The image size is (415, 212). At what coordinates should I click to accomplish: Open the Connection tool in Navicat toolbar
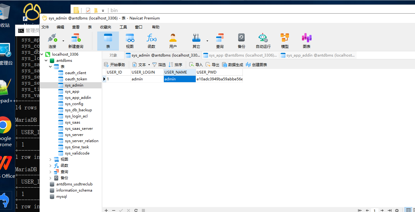coord(52,41)
